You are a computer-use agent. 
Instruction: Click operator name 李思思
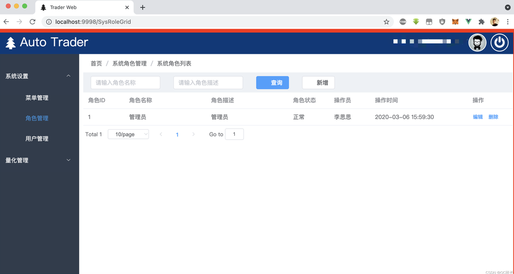342,117
